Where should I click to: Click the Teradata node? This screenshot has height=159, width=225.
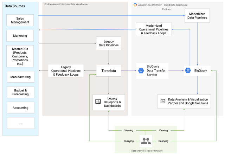click(109, 71)
